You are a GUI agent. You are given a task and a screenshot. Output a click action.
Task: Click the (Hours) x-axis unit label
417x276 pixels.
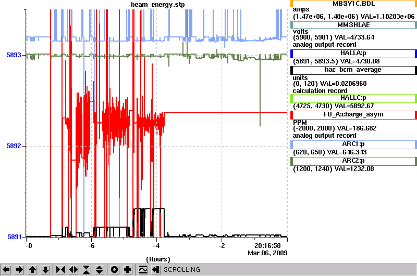pyautogui.click(x=158, y=259)
